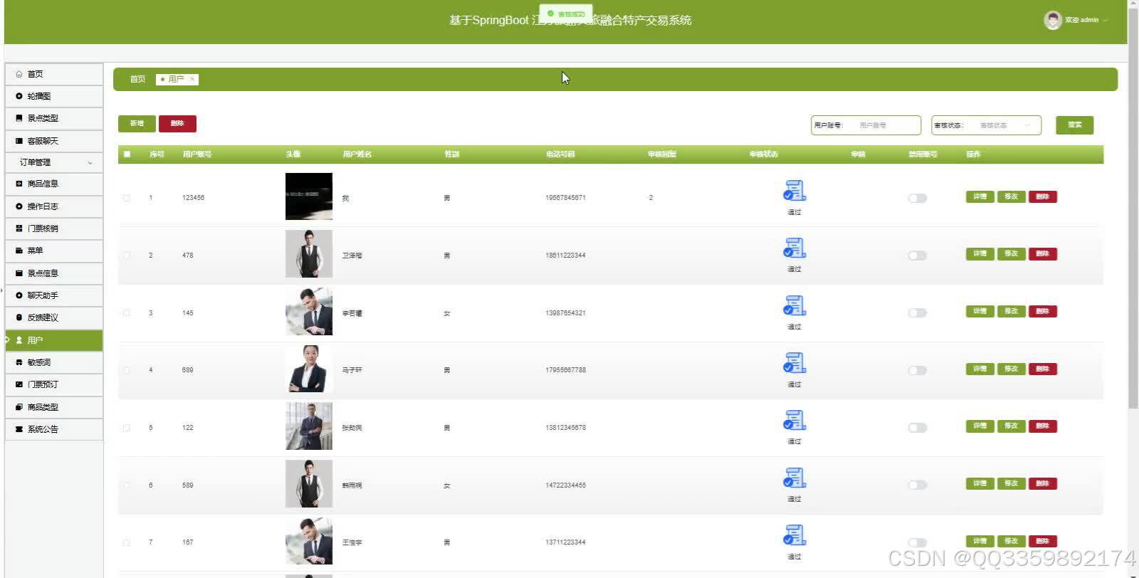Open the admin avatar icon in header
This screenshot has width=1139, height=578.
(x=1053, y=21)
